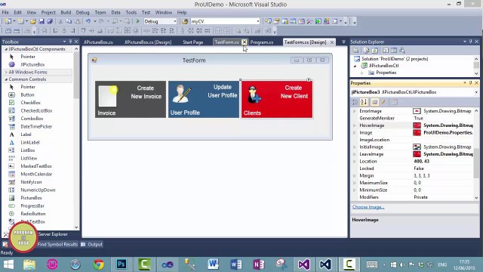The image size is (483, 272).
Task: Click the Alphabetical sort icon in Properties
Action: point(364,102)
